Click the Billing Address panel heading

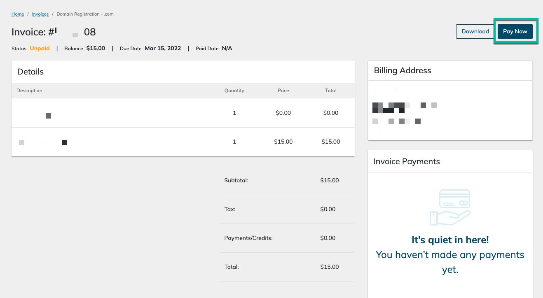[402, 70]
